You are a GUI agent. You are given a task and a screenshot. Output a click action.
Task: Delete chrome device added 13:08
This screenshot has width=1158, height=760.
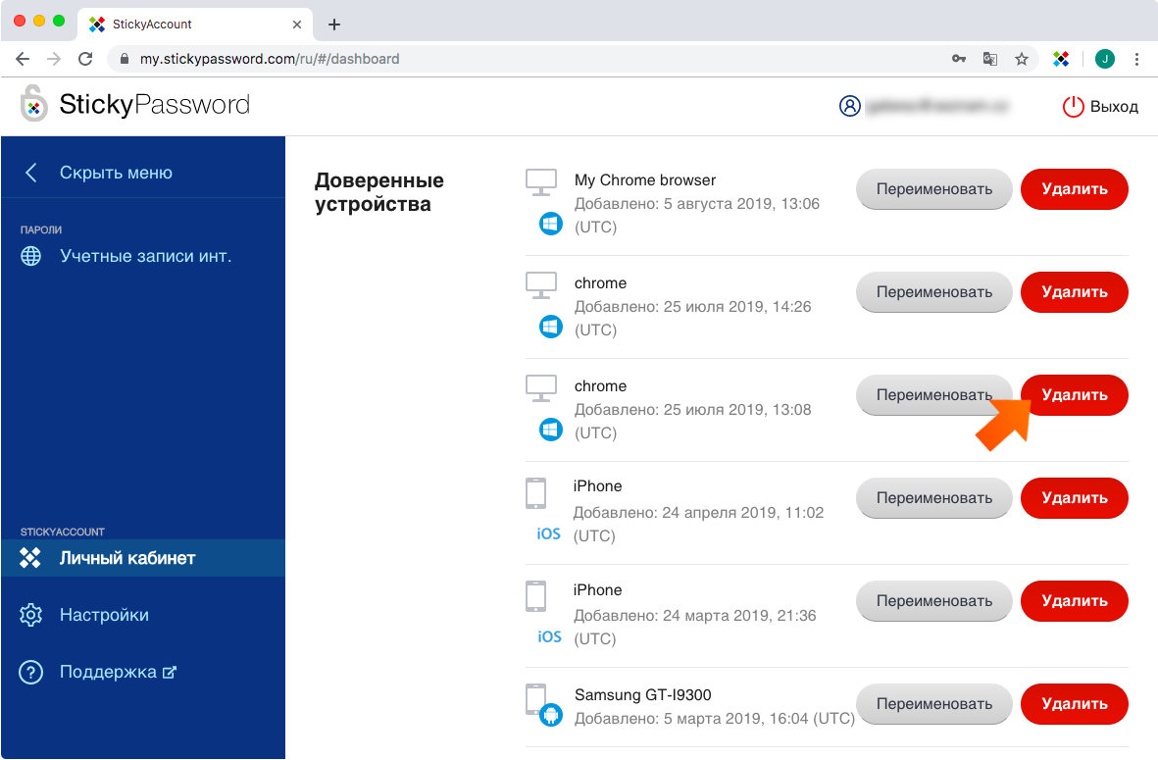click(1075, 395)
